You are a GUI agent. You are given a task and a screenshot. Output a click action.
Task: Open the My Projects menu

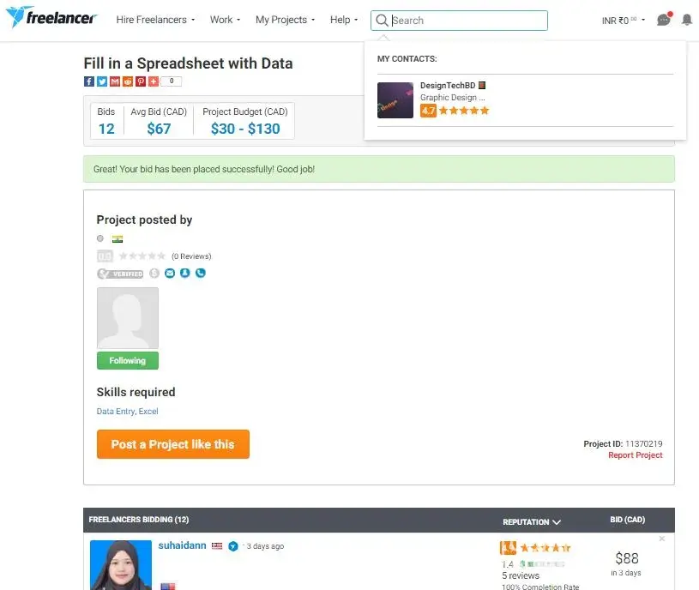pyautogui.click(x=285, y=20)
